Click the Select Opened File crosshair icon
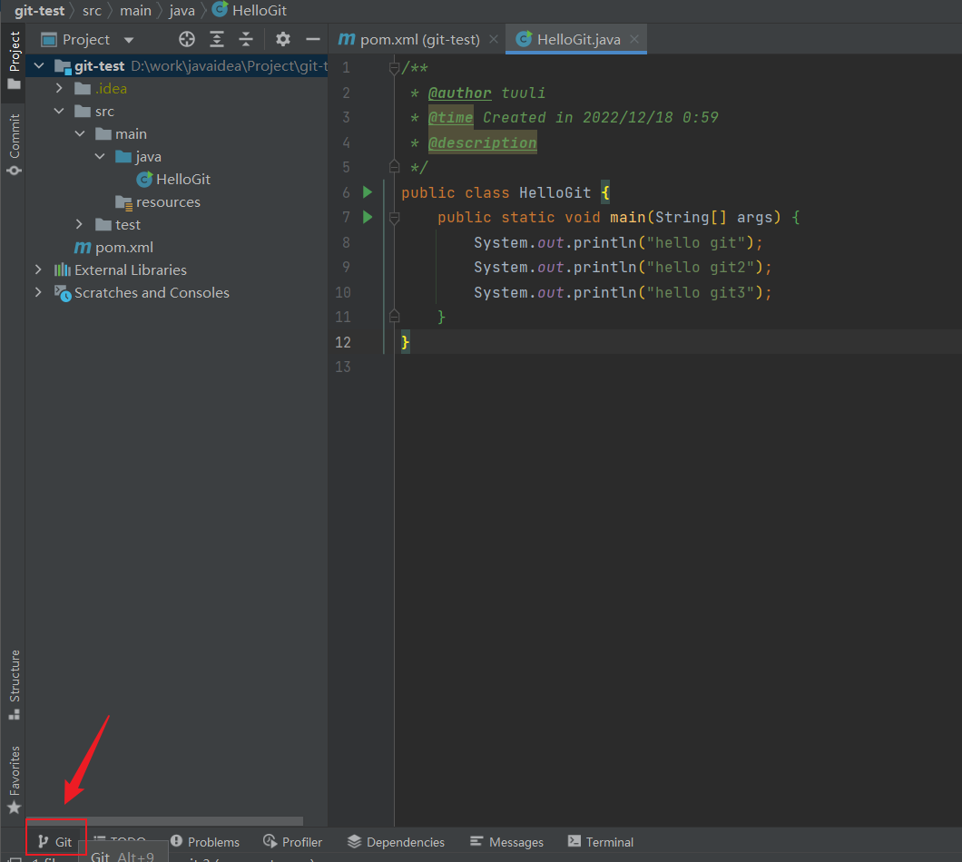 click(x=186, y=39)
